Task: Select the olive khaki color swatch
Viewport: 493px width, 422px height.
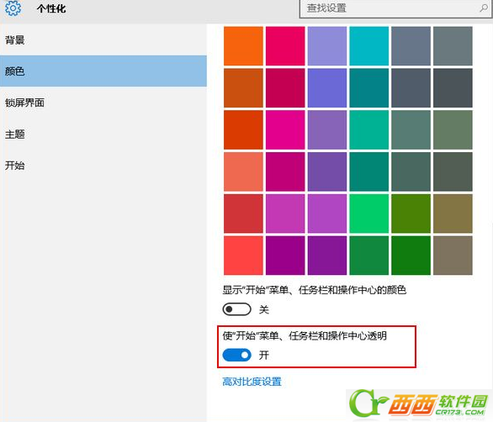Action: (x=453, y=214)
